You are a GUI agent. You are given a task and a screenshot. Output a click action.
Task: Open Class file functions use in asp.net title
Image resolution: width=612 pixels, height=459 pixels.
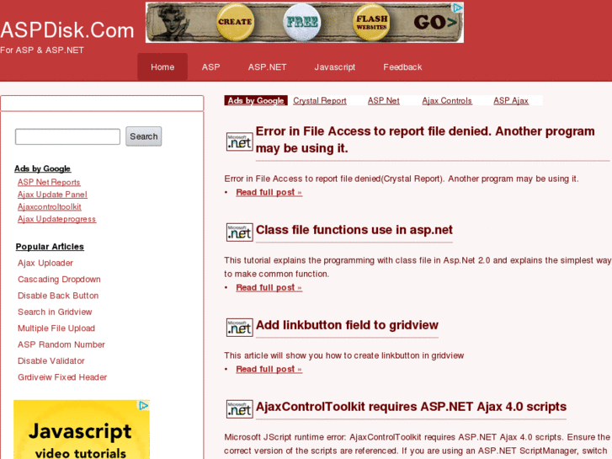pyautogui.click(x=354, y=230)
